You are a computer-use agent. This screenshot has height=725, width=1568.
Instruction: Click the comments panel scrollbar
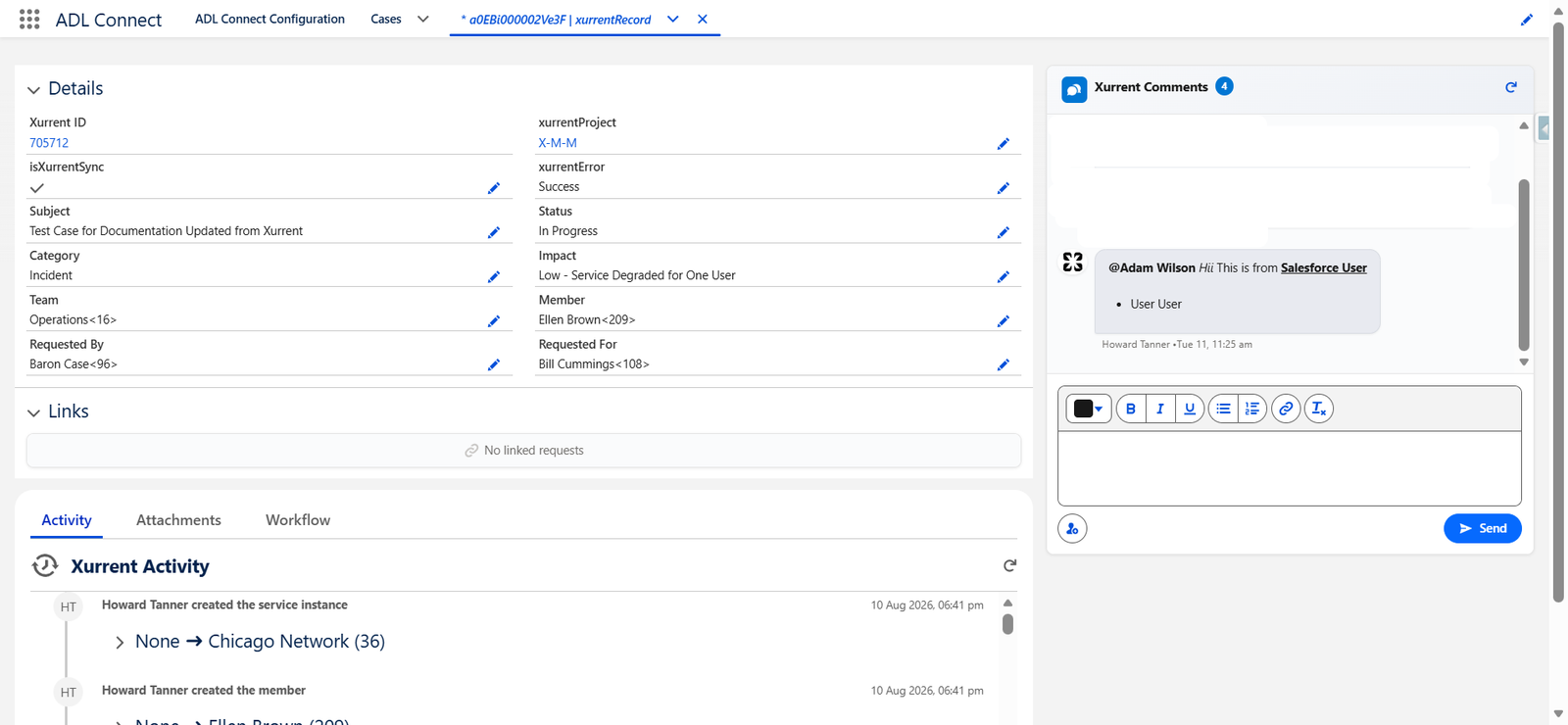pos(1524,265)
